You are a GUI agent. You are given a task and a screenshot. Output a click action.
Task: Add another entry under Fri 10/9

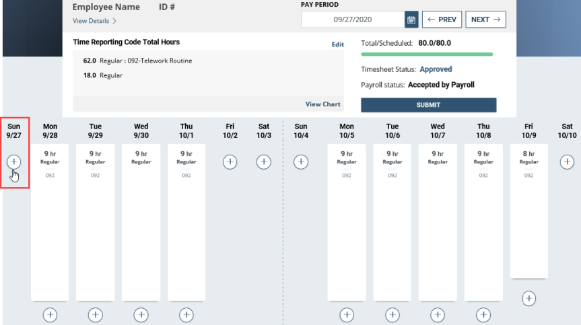[528, 298]
